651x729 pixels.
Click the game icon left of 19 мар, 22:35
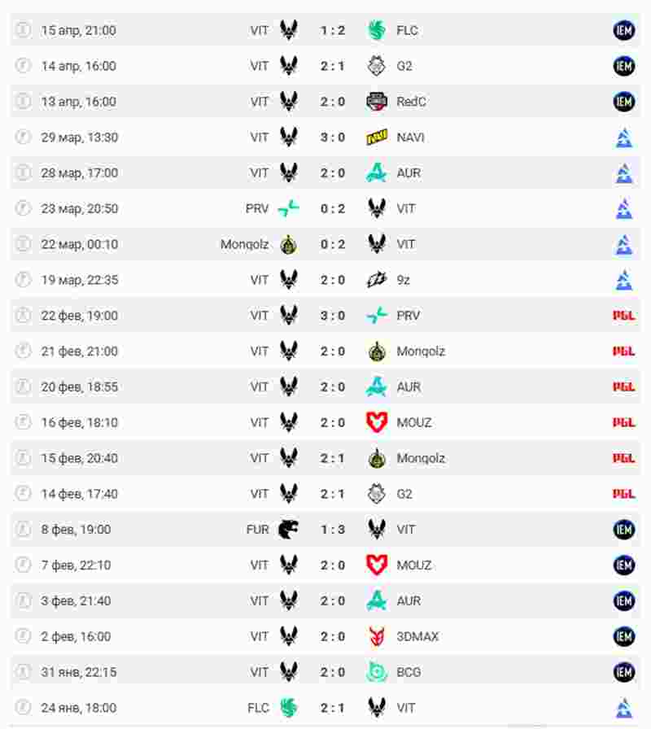[x=23, y=280]
